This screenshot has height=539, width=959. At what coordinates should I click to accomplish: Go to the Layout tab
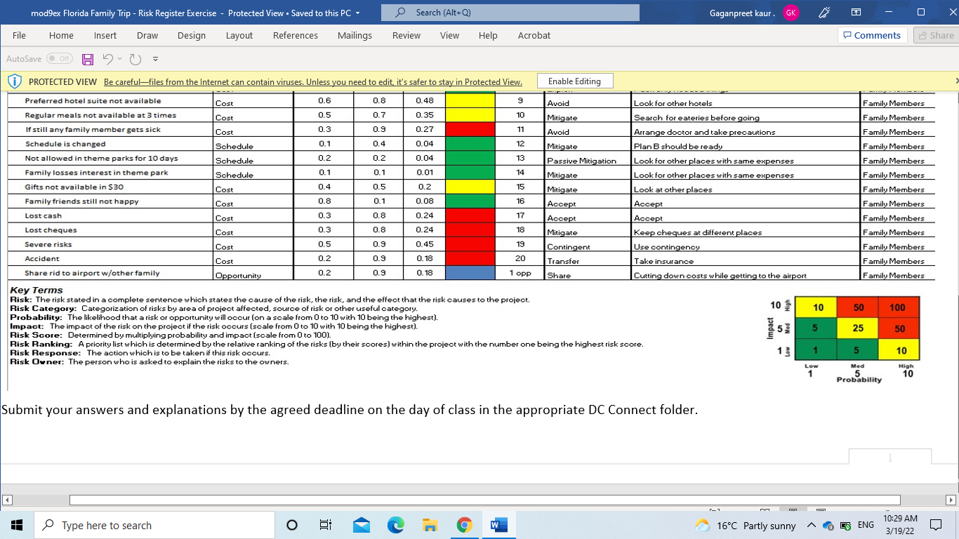click(x=239, y=35)
